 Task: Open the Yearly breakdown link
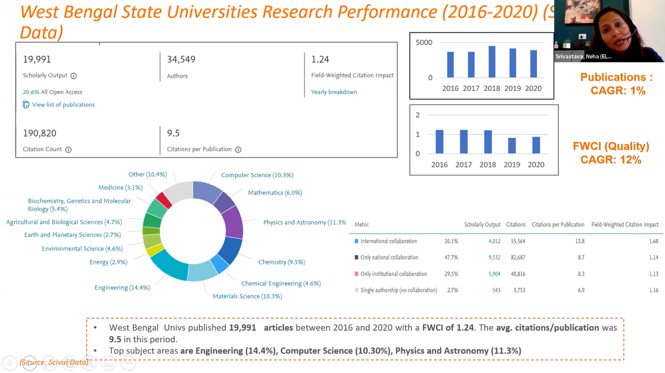click(334, 92)
